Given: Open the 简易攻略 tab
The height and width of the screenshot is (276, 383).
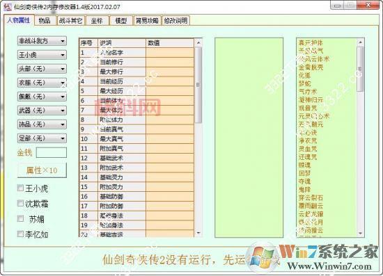Looking at the screenshot, I should 147,21.
